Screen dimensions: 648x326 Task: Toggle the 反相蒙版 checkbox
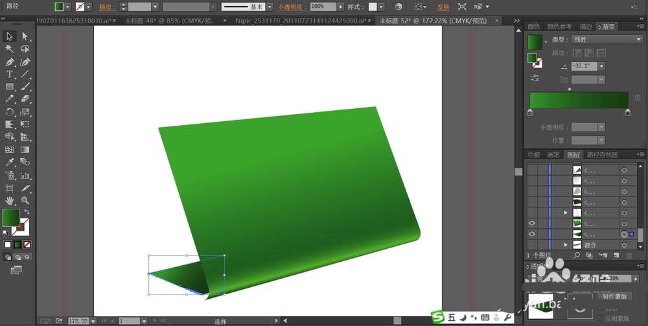pyautogui.click(x=600, y=318)
